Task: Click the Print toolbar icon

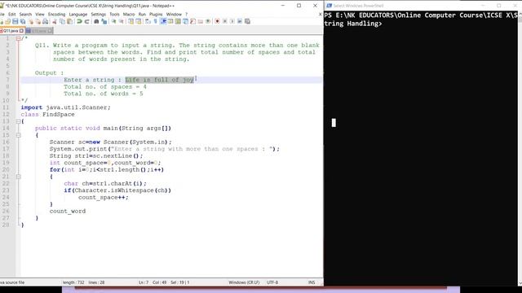Action: click(46, 22)
